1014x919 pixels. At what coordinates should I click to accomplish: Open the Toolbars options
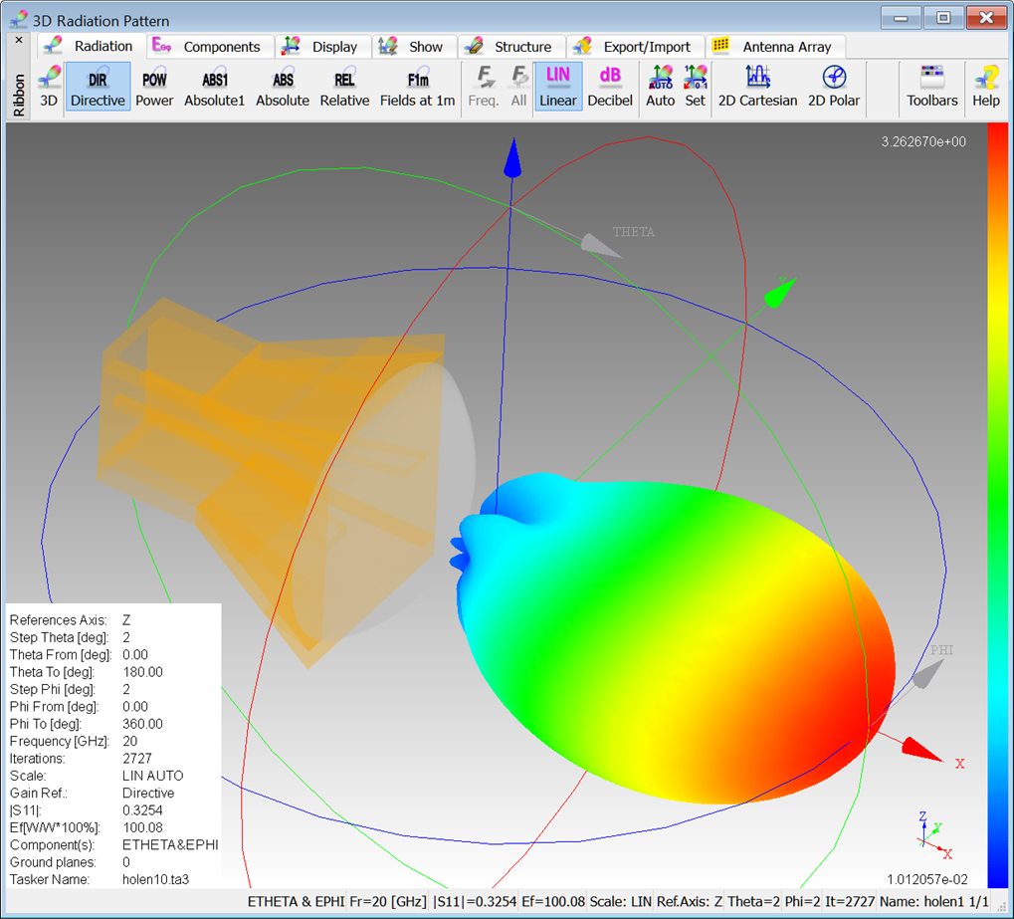pyautogui.click(x=931, y=88)
